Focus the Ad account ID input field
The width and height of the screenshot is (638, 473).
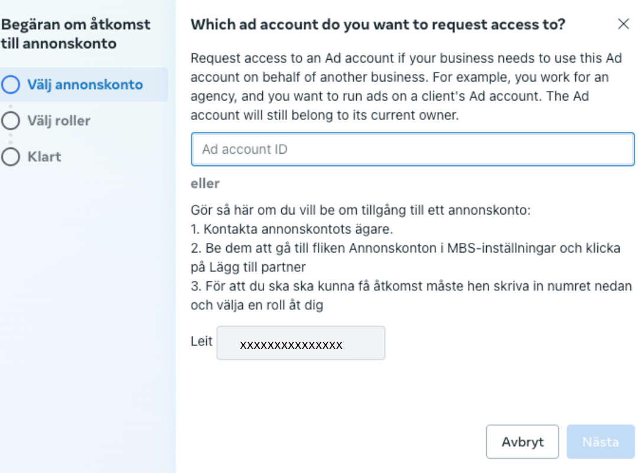(412, 150)
